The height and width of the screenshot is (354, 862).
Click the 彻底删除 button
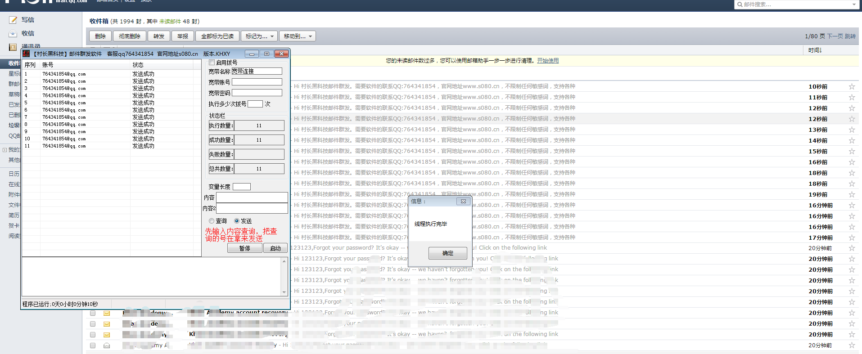(x=130, y=36)
